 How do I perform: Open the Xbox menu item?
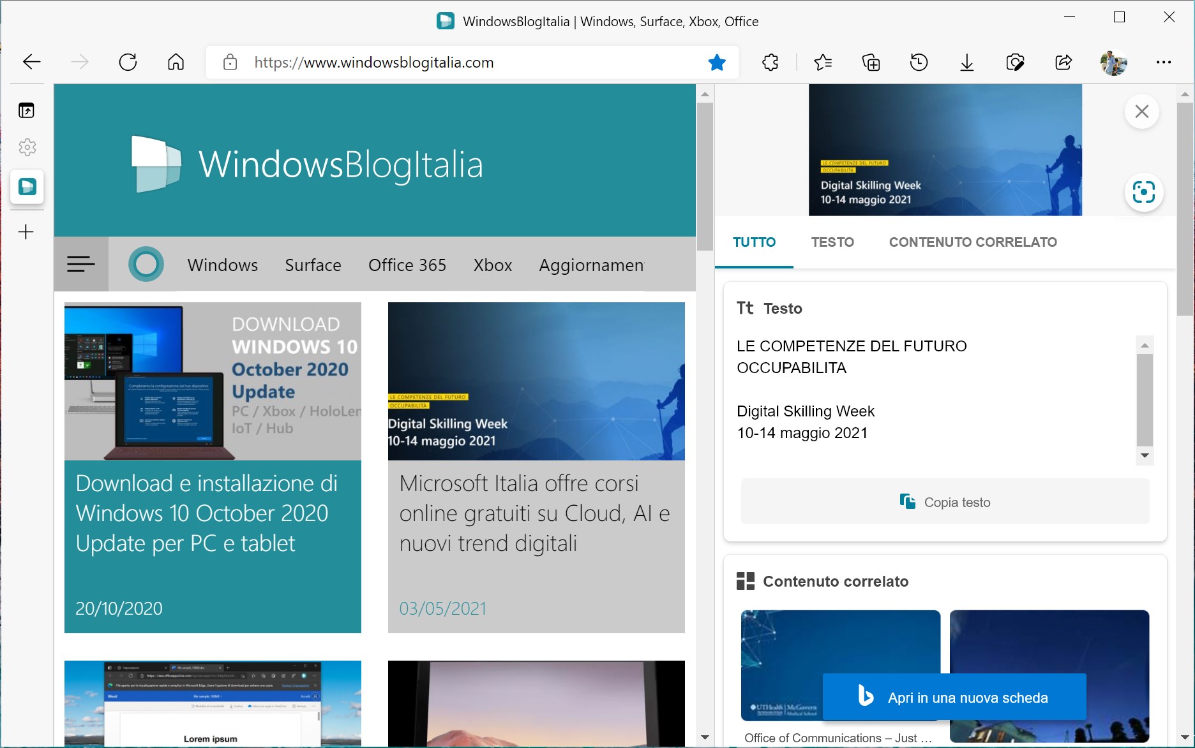coord(493,265)
